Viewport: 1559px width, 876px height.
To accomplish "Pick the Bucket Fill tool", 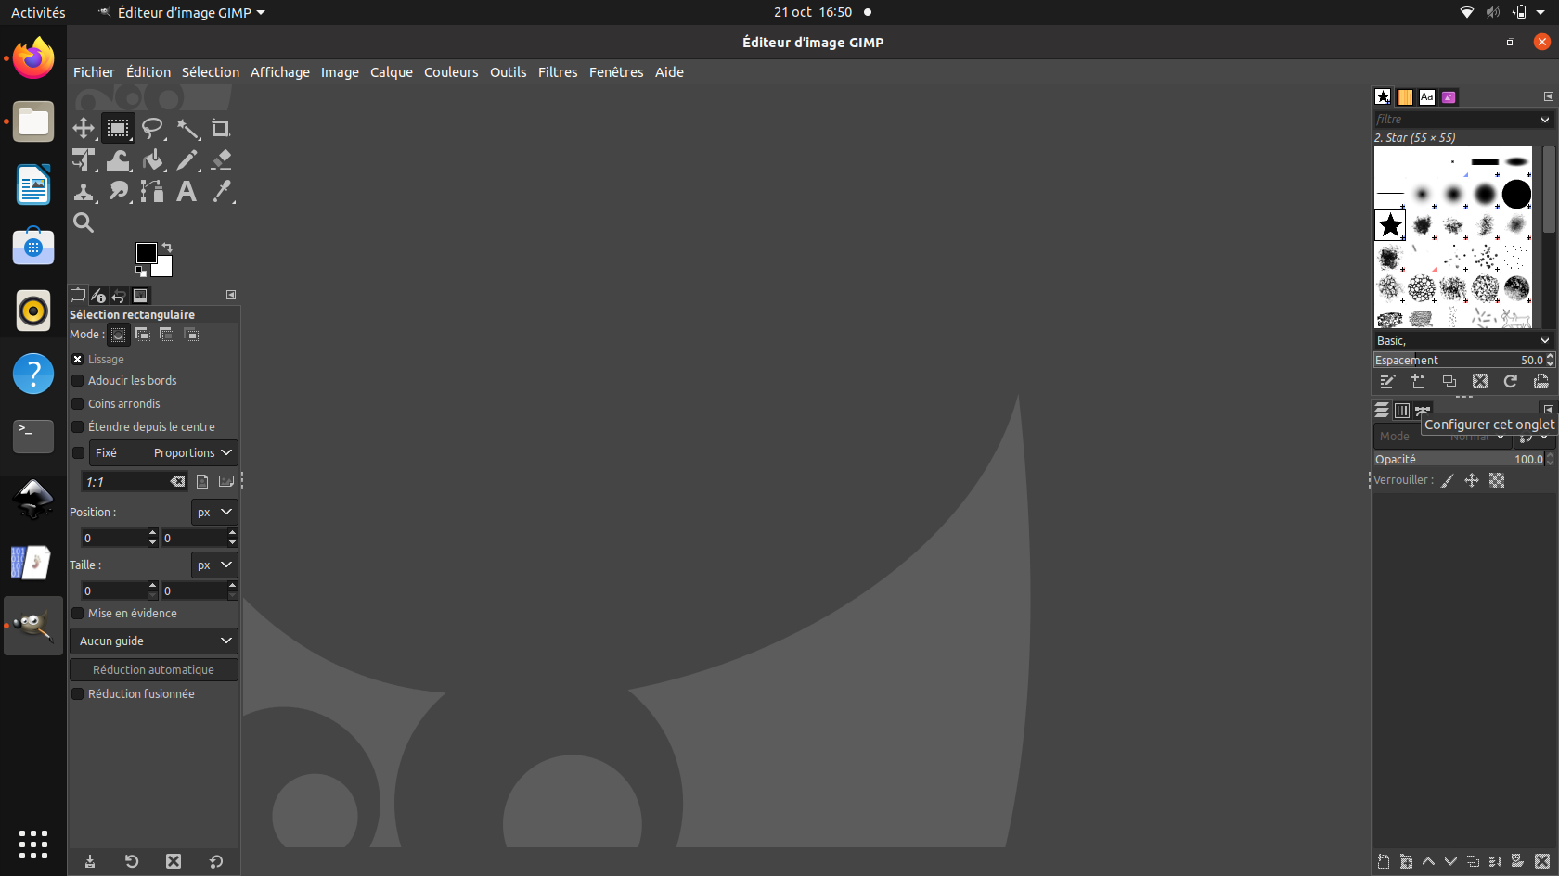I will pyautogui.click(x=153, y=160).
